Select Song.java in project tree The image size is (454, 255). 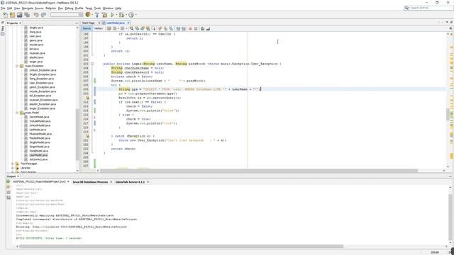35,32
